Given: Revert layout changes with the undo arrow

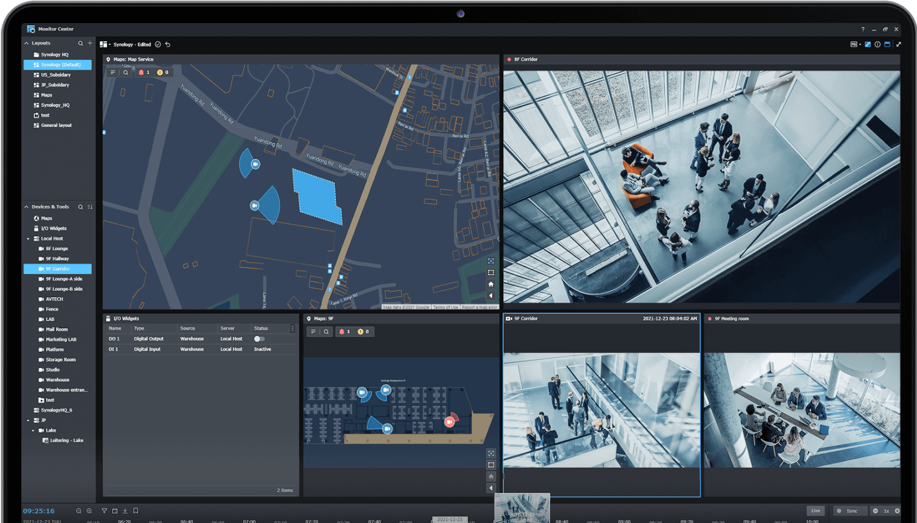Looking at the screenshot, I should [x=167, y=45].
